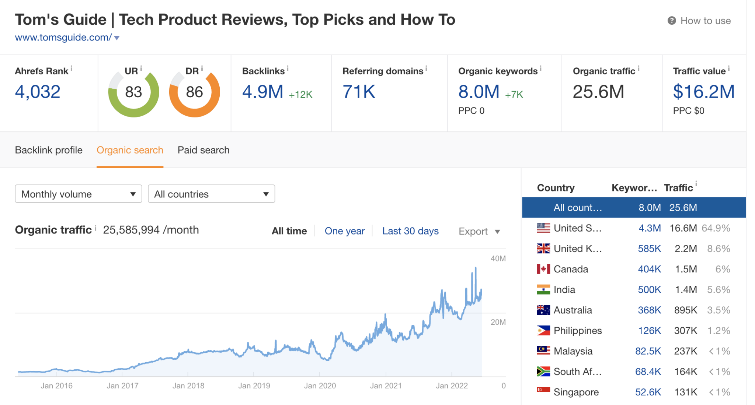Open info icon beside Traffic column header

[696, 184]
